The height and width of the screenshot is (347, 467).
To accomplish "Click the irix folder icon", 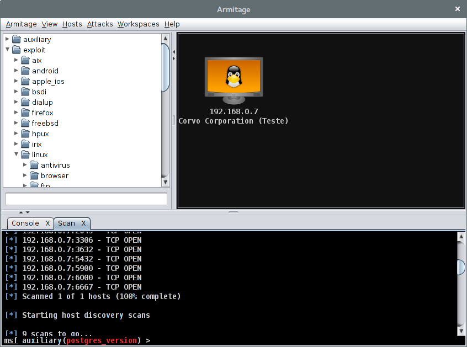I will 25,144.
